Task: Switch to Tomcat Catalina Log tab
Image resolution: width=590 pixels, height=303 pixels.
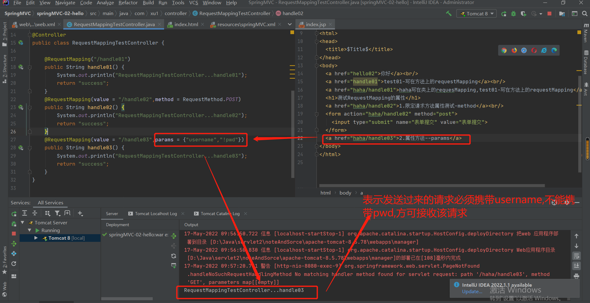Action: [220, 214]
